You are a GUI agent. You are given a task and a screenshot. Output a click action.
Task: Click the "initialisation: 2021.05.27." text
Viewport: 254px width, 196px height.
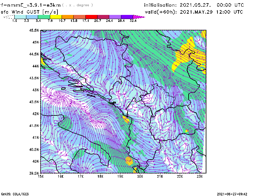pyautogui.click(x=178, y=5)
